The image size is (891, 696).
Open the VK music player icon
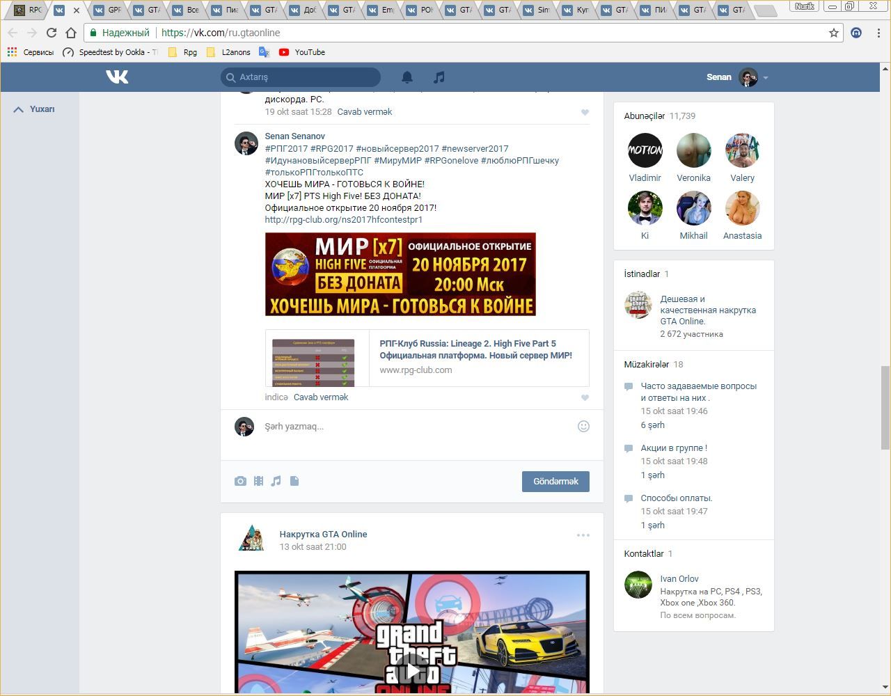coord(439,77)
